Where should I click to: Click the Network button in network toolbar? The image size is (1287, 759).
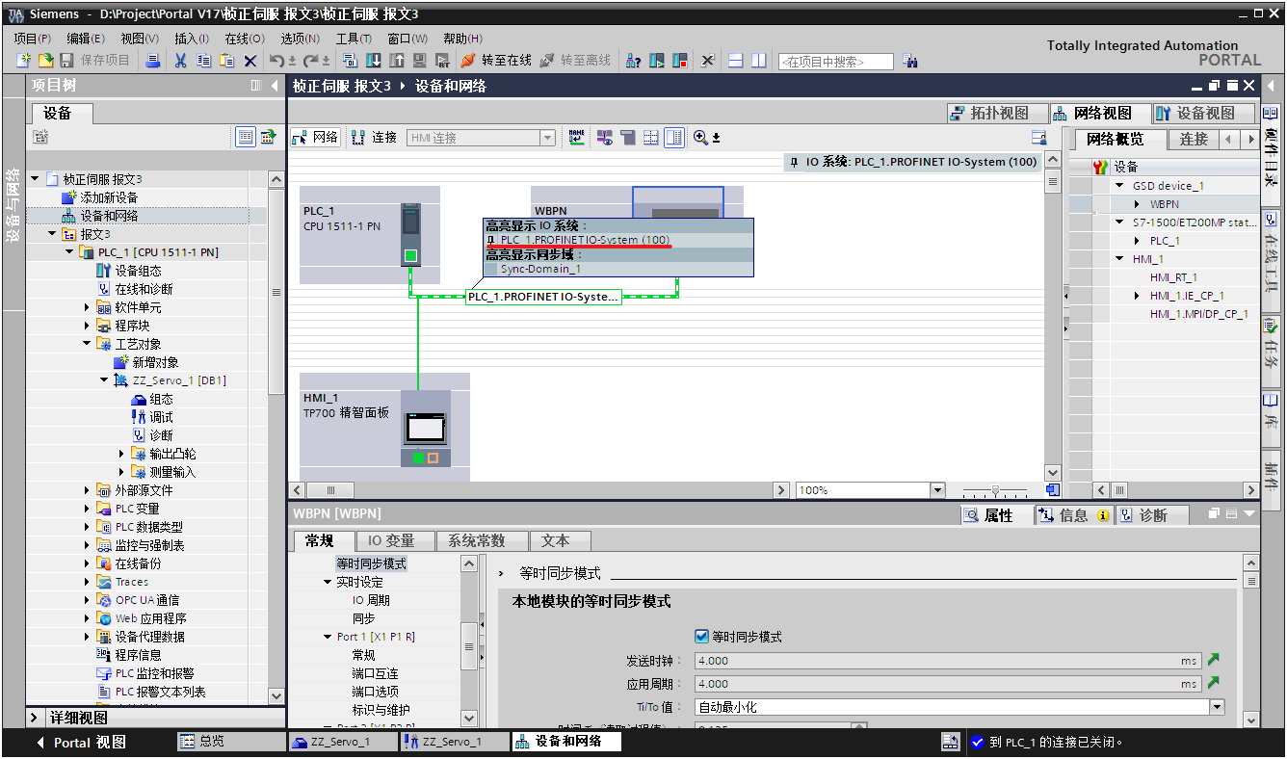coord(316,138)
